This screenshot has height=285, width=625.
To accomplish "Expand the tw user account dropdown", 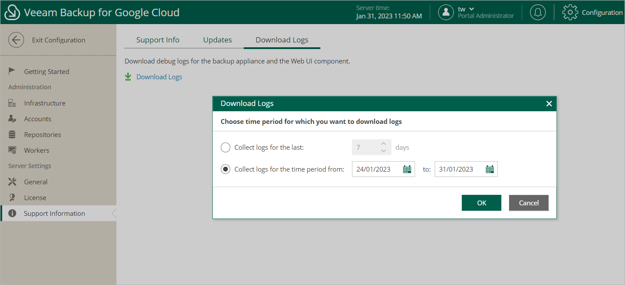I will click(471, 9).
